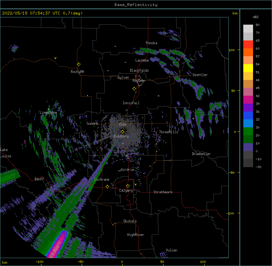Screen dimensions: 272x266
Task: Click the Blackfalds city label
Action: [x=139, y=70]
